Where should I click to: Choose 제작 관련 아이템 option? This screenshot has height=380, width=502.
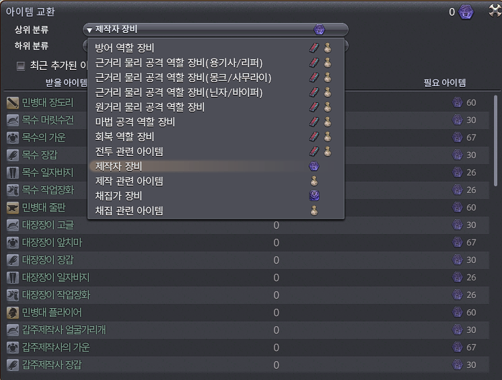coord(215,181)
